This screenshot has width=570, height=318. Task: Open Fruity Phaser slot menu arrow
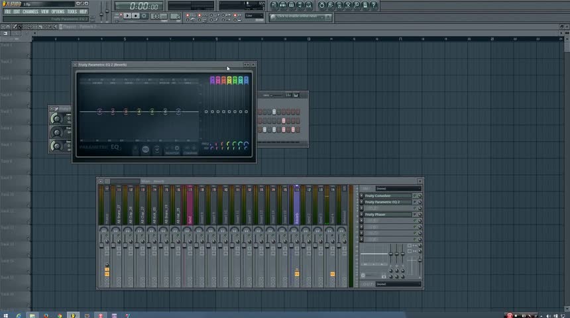click(362, 215)
